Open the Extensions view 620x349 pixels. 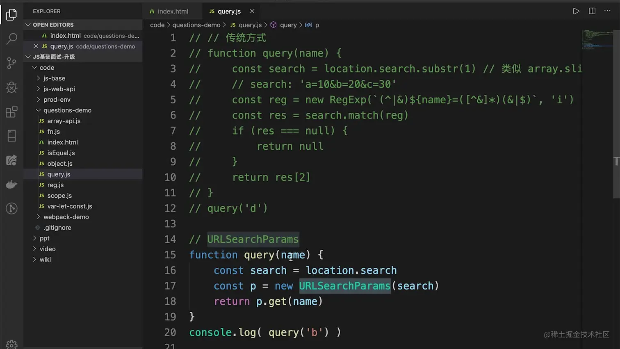click(11, 112)
